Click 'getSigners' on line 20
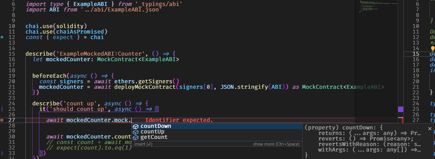This screenshot has height=159, width=435. [x=155, y=81]
